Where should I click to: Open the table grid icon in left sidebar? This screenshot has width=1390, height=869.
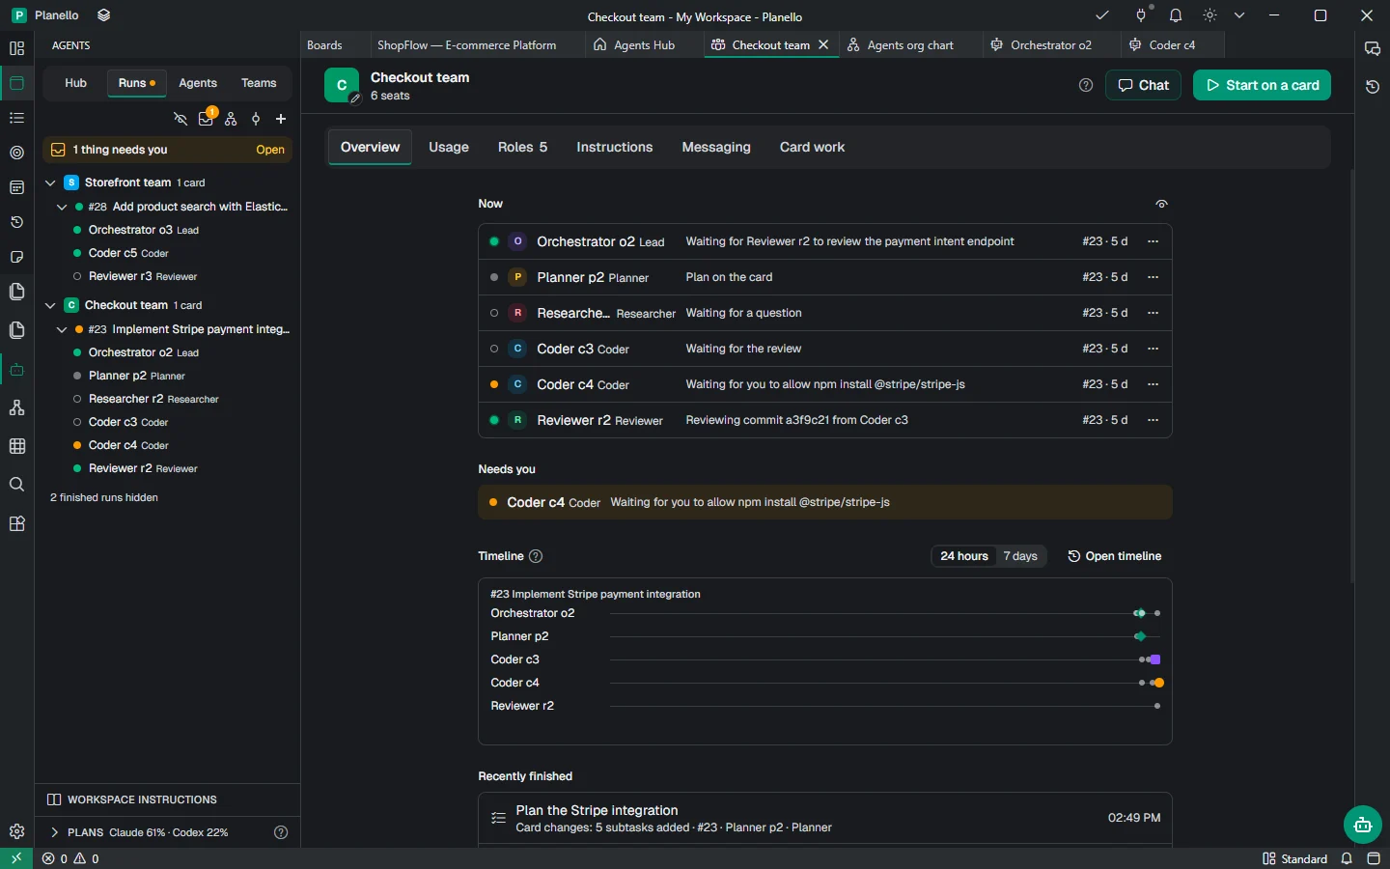[16, 446]
